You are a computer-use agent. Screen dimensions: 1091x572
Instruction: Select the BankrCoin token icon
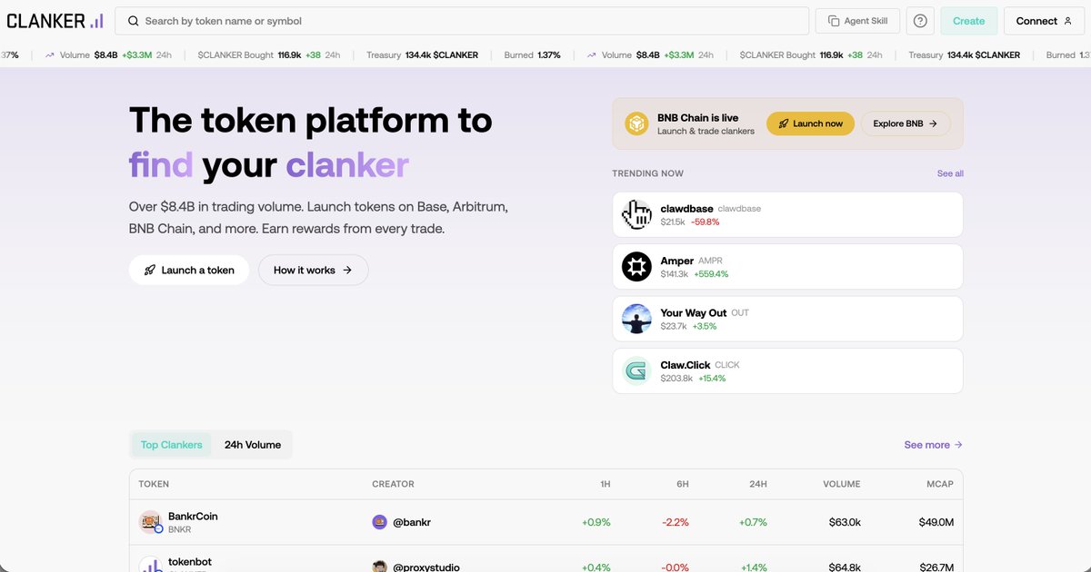pos(150,522)
